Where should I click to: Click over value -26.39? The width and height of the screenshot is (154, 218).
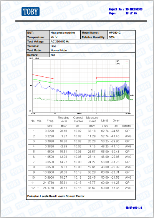click(115, 167)
